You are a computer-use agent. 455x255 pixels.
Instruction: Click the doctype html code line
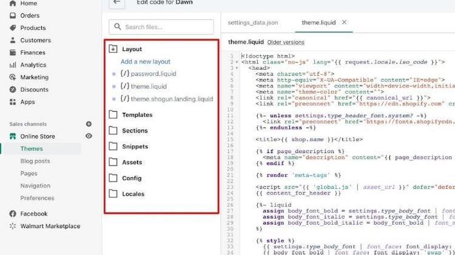pyautogui.click(x=268, y=56)
